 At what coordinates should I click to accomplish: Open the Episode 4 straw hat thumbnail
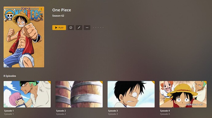pyautogui.click(x=183, y=94)
